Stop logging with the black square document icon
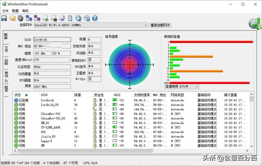 coord(54,18)
